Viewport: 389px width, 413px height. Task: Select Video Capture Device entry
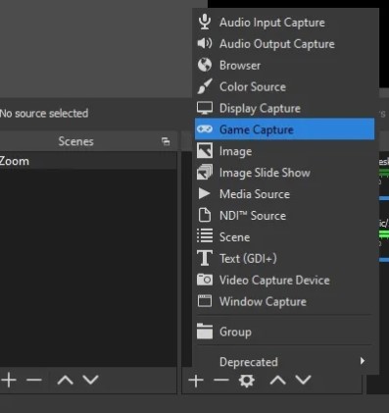click(284, 280)
